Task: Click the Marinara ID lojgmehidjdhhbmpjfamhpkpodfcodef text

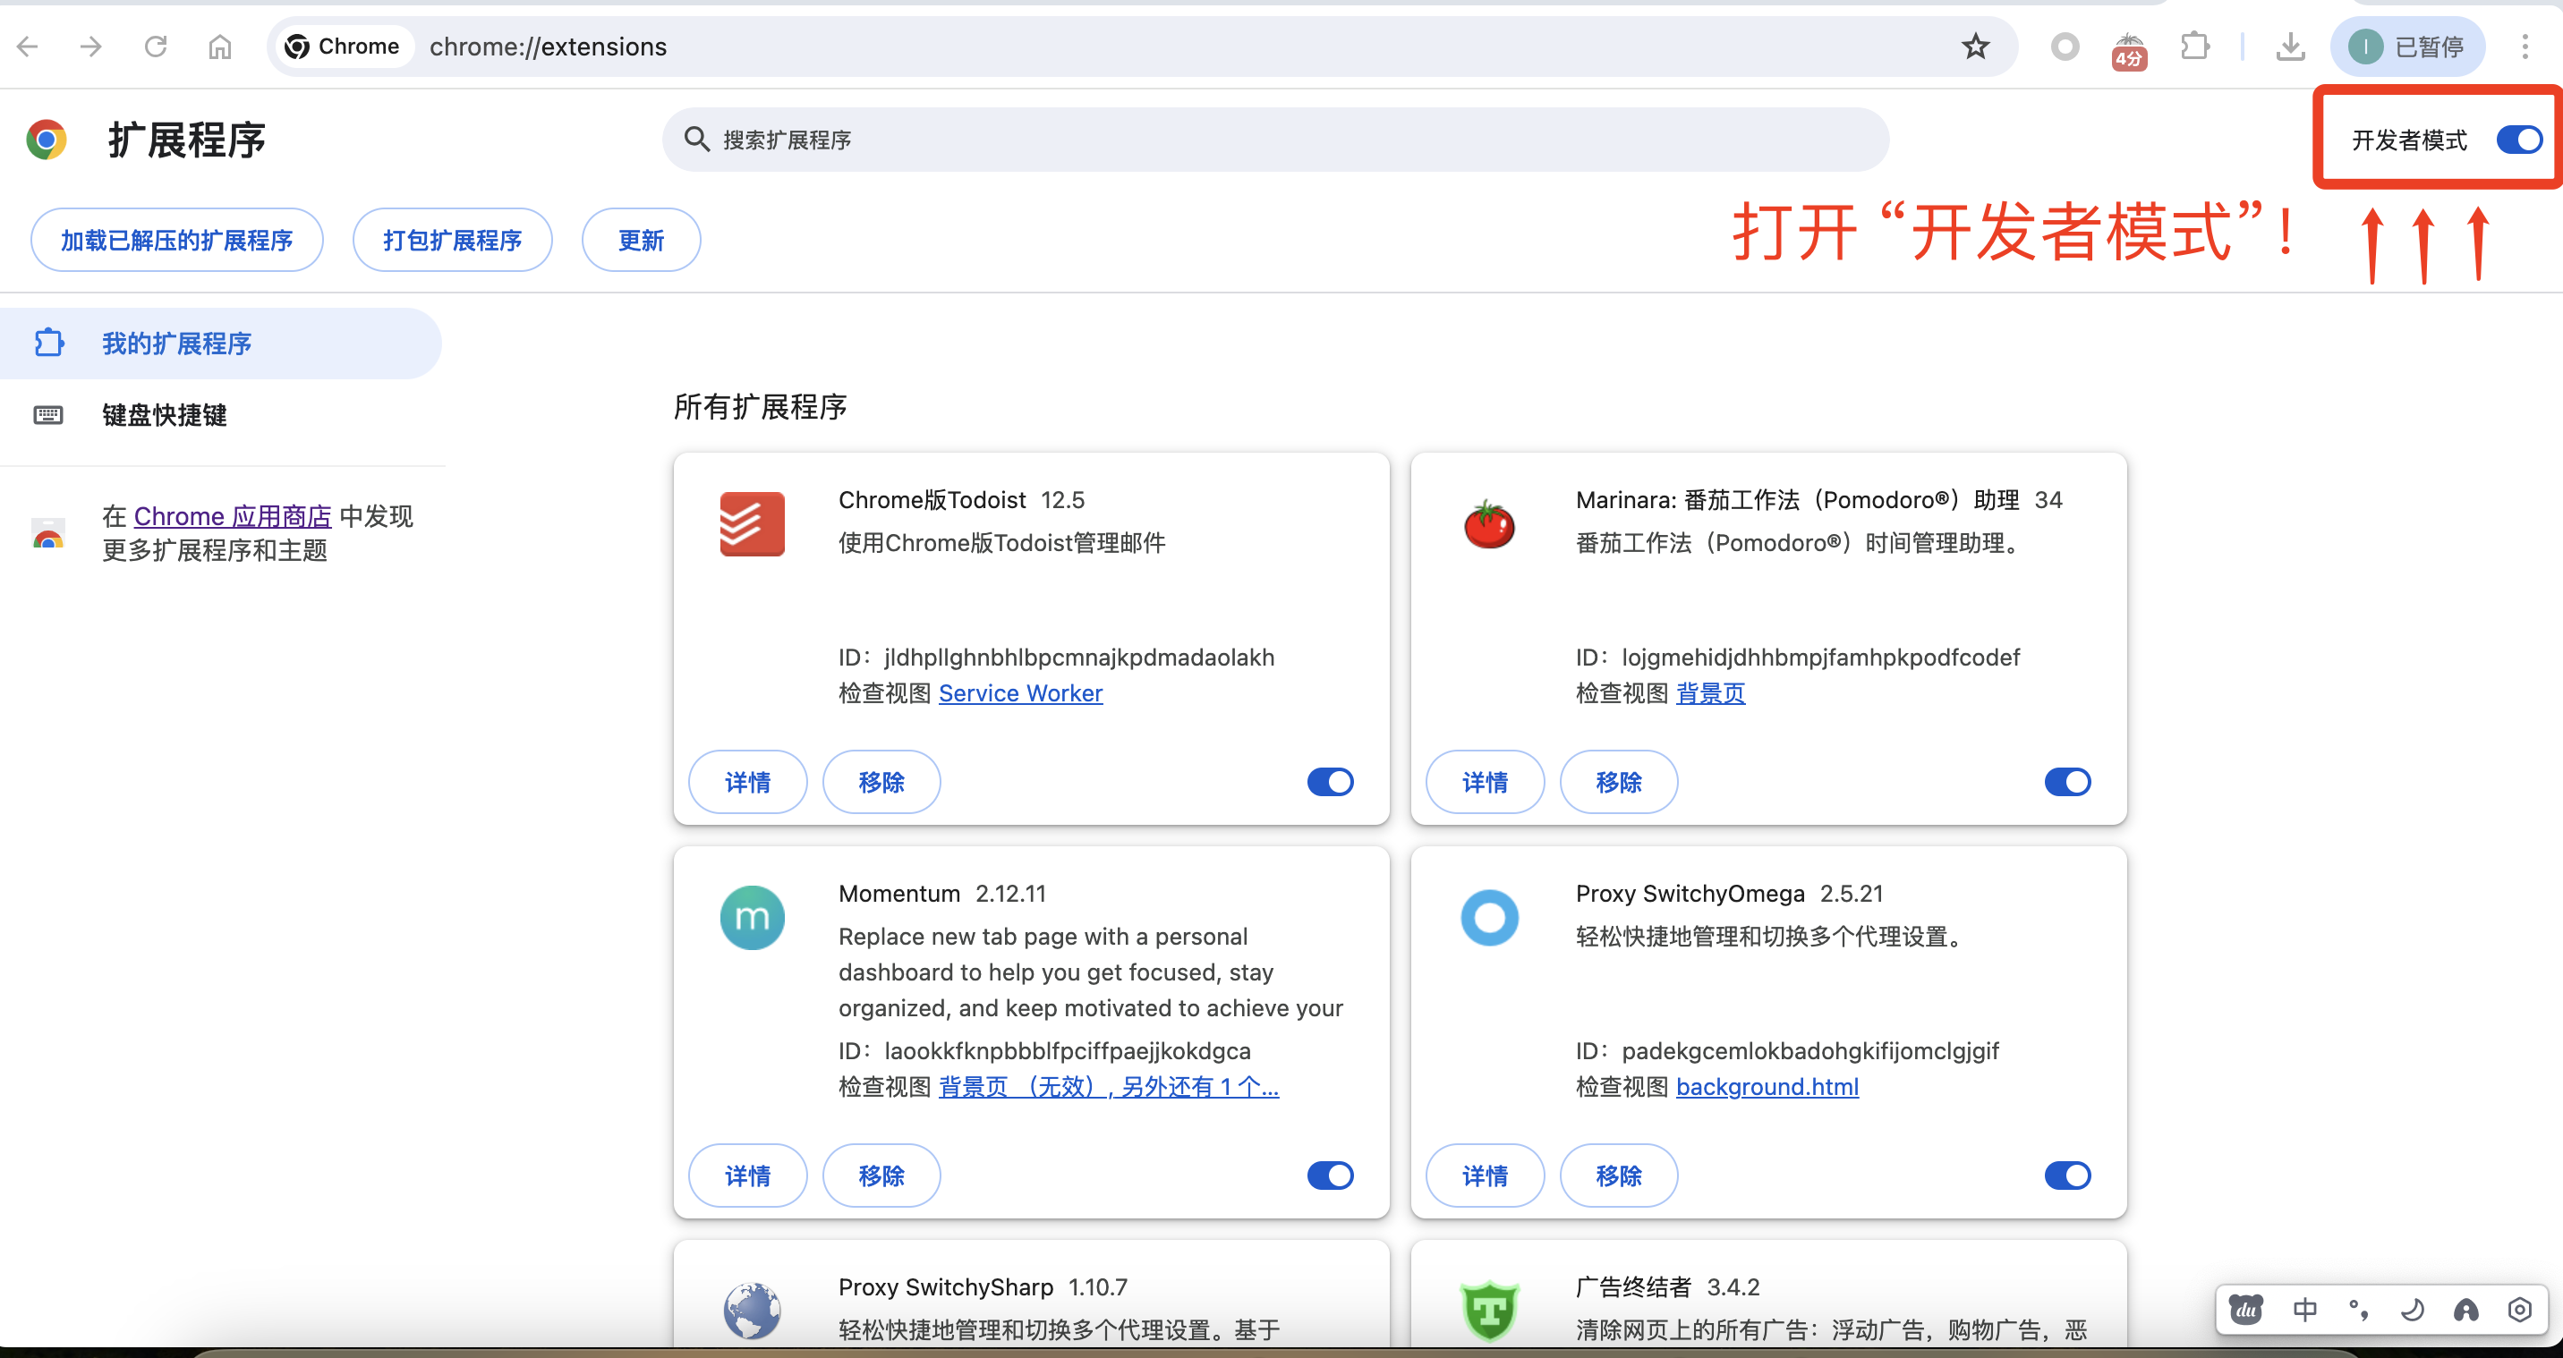Action: pyautogui.click(x=1819, y=658)
